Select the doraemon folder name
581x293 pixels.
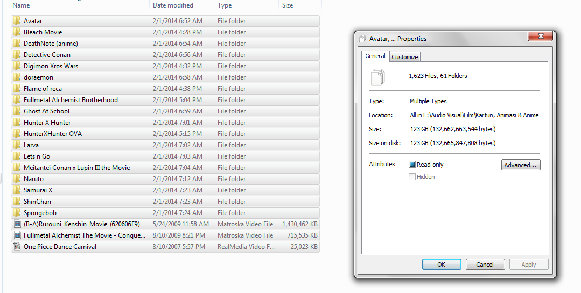pyautogui.click(x=38, y=77)
